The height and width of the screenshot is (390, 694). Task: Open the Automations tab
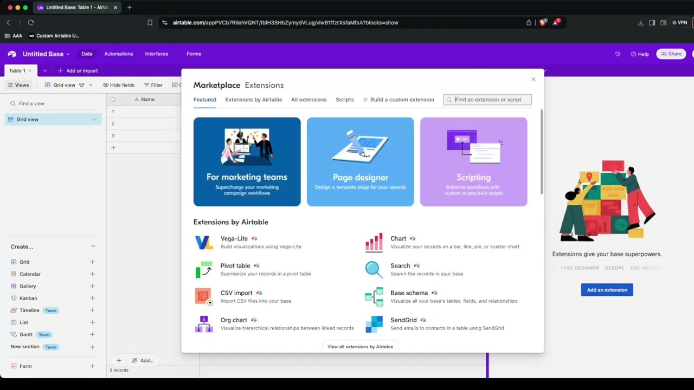click(118, 54)
